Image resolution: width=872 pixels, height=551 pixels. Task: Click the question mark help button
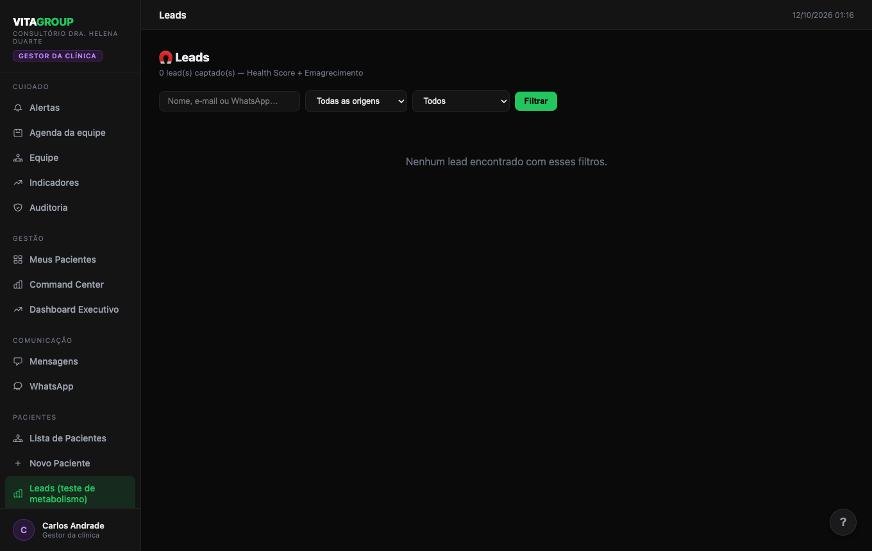click(x=843, y=522)
